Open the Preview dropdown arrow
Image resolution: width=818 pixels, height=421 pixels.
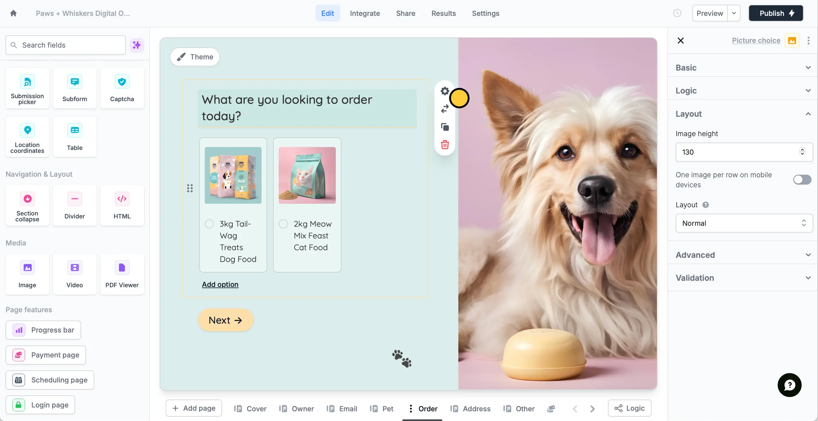[733, 13]
